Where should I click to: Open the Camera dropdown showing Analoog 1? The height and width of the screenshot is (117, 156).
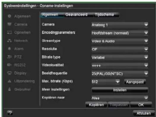[120, 25]
